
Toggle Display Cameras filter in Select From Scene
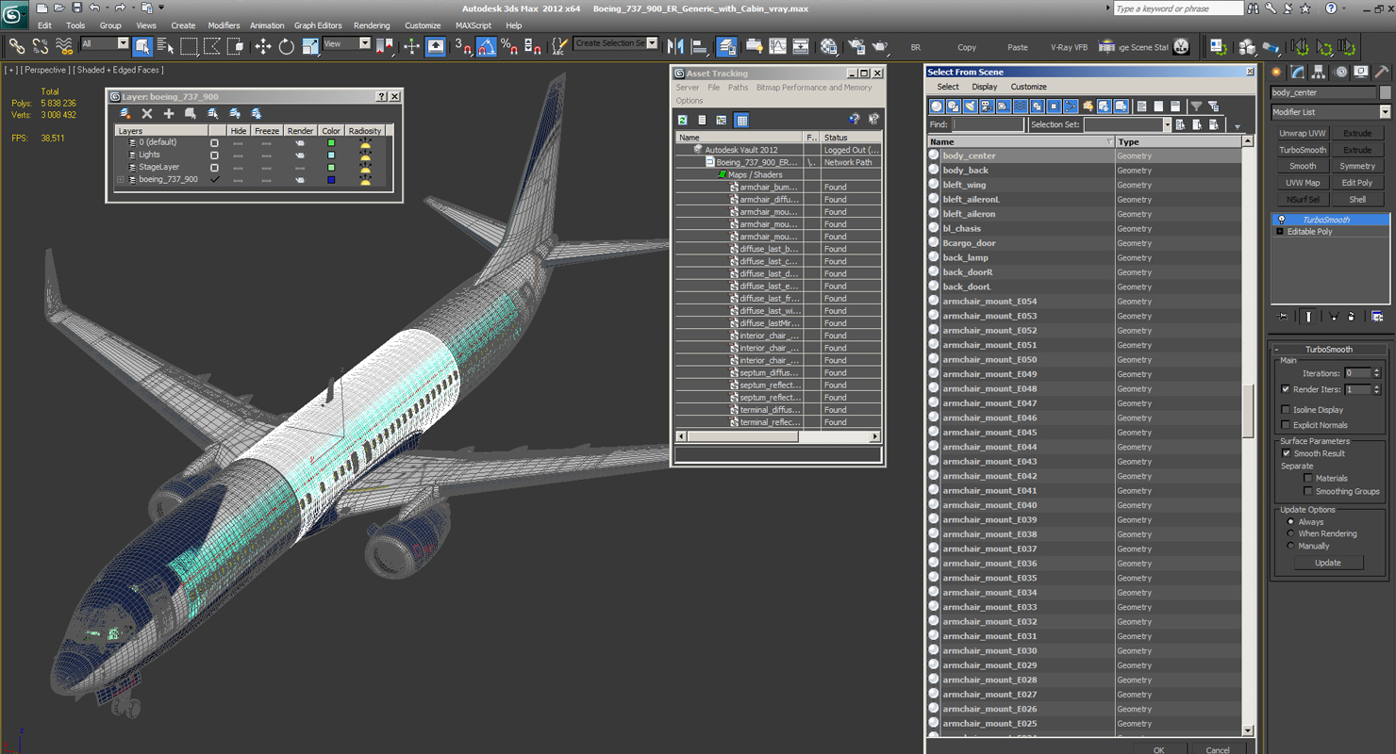pos(987,107)
